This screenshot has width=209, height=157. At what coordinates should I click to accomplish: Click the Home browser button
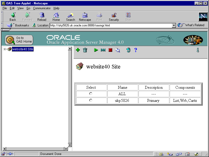click(x=56, y=17)
